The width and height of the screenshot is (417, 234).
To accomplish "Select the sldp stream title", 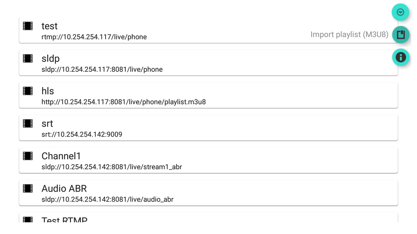I will tap(50, 58).
